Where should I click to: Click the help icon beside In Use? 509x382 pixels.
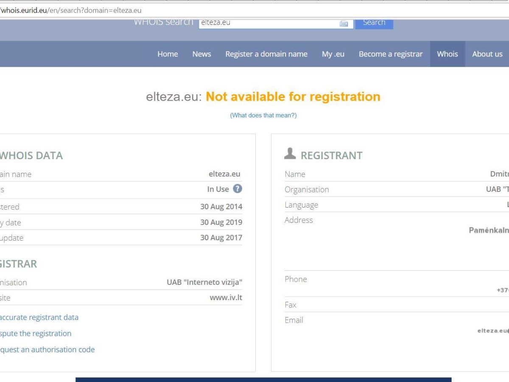click(x=238, y=189)
